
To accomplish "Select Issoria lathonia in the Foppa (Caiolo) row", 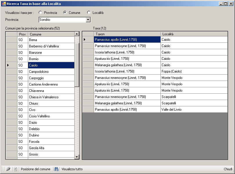I will tap(127, 71).
